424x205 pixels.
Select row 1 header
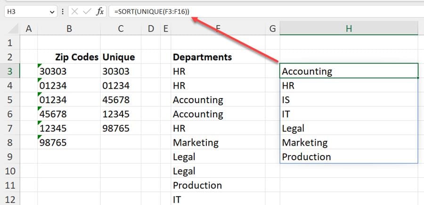pos(10,42)
